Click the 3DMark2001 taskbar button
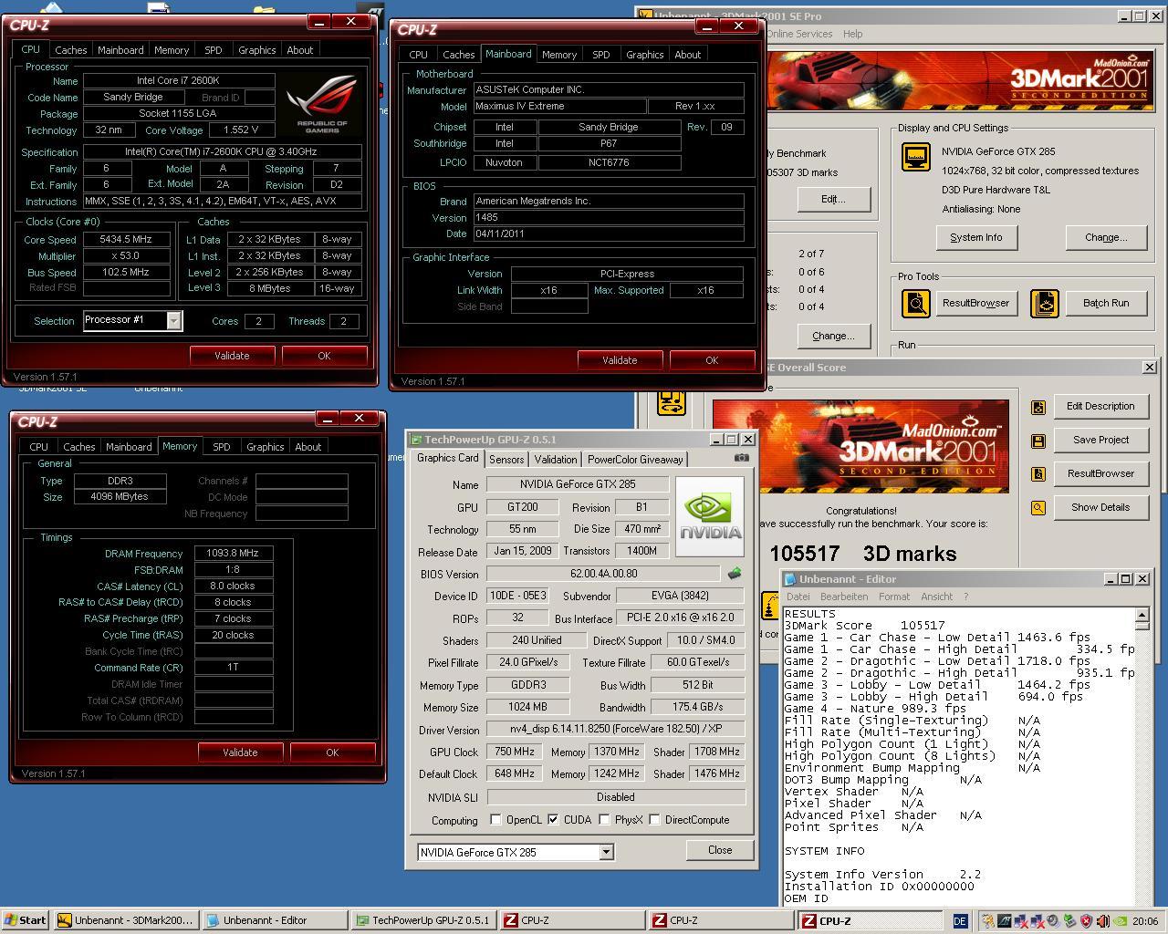Image resolution: width=1168 pixels, height=934 pixels. (x=126, y=920)
